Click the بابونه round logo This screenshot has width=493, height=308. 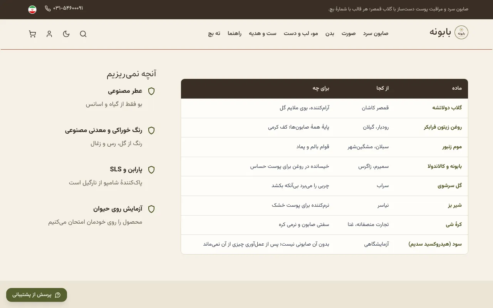[461, 32]
